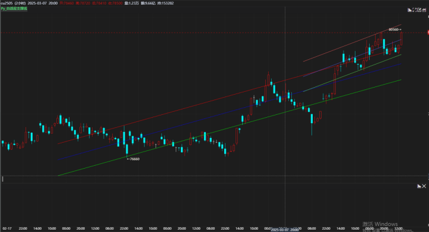Click the candlestick chart icon in the top-right corner
The height and width of the screenshot is (232, 429).
click(424, 10)
